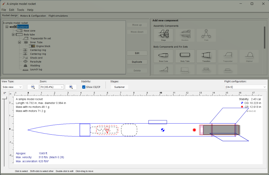The height and width of the screenshot is (175, 269).
Task: Add a Nose Cone component
Action: (x=163, y=56)
